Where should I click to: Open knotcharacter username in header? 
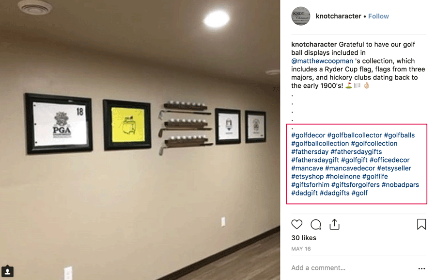(339, 16)
